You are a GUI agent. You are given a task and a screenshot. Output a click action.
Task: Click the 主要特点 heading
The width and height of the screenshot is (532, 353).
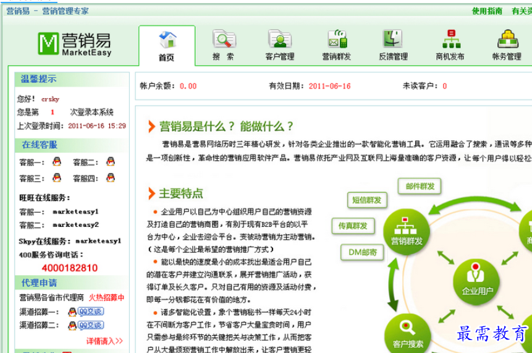181,194
